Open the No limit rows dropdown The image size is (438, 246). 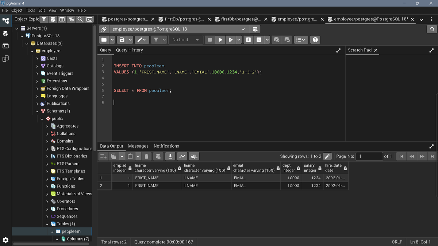187,39
